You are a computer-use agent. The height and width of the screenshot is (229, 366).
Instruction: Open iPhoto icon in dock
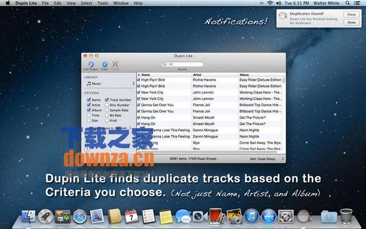pos(234,216)
